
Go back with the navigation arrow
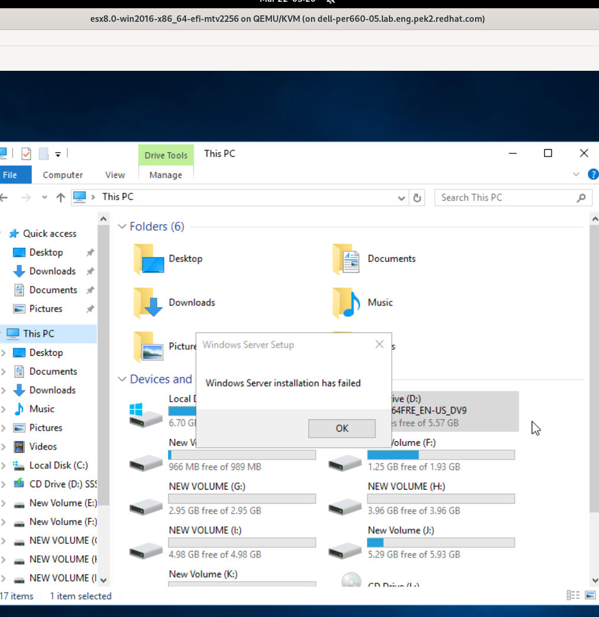4,198
